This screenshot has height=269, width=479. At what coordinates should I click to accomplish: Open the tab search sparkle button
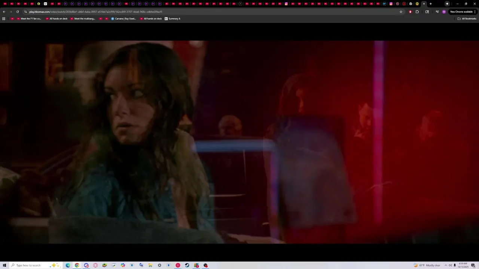(447, 4)
